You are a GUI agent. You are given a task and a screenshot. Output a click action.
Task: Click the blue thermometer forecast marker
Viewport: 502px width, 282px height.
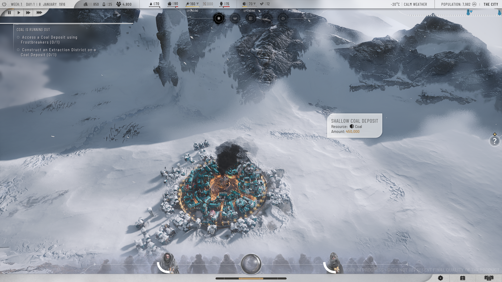click(x=468, y=12)
